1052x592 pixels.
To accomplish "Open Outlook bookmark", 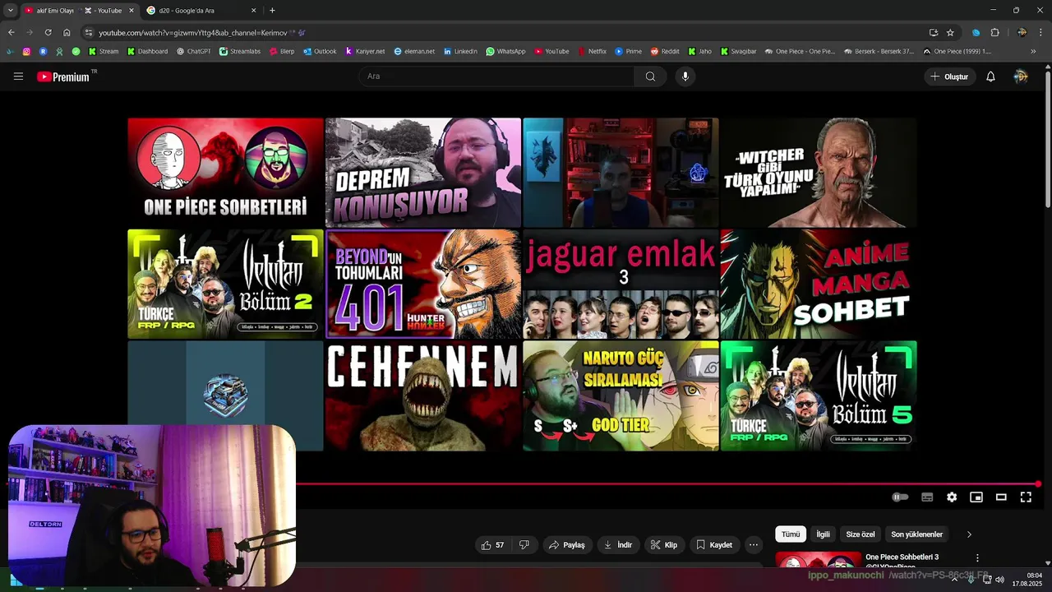I will click(320, 51).
